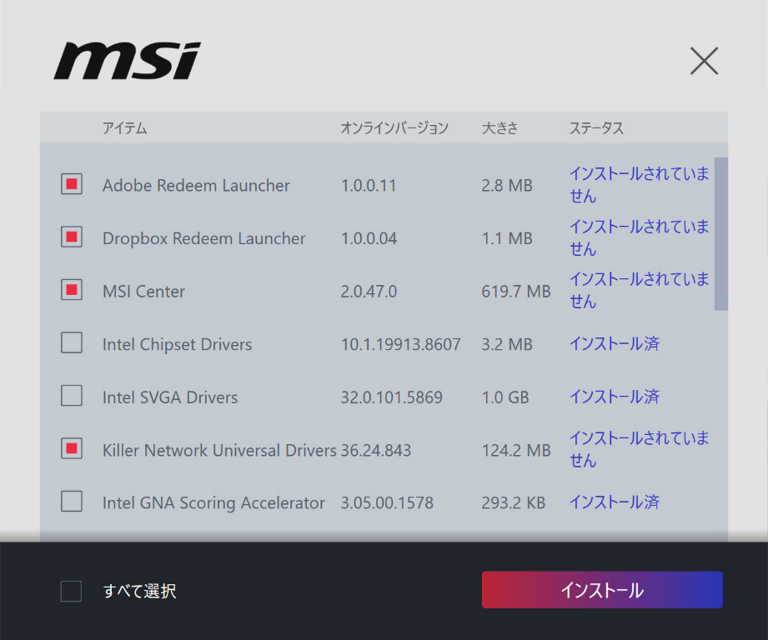
Task: Click version 2.0.47.0
Action: (x=369, y=291)
